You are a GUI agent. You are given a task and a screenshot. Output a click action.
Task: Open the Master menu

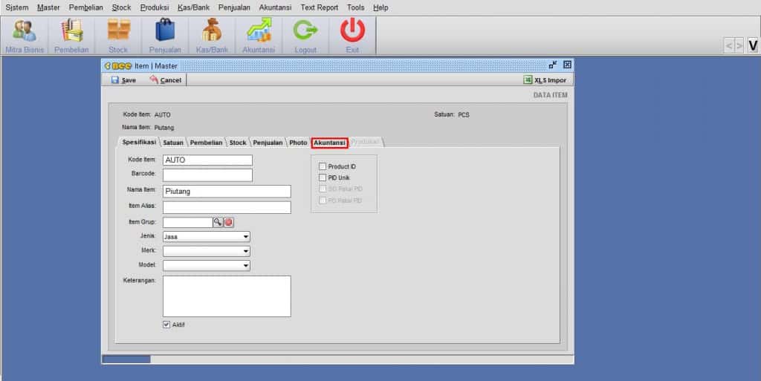pos(48,7)
